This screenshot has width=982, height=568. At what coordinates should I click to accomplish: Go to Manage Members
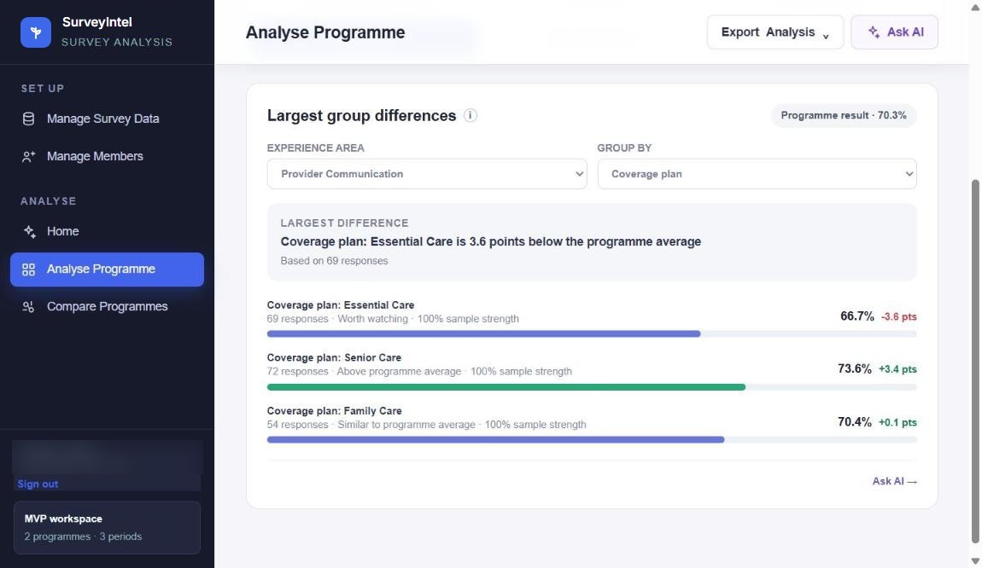pyautogui.click(x=107, y=156)
